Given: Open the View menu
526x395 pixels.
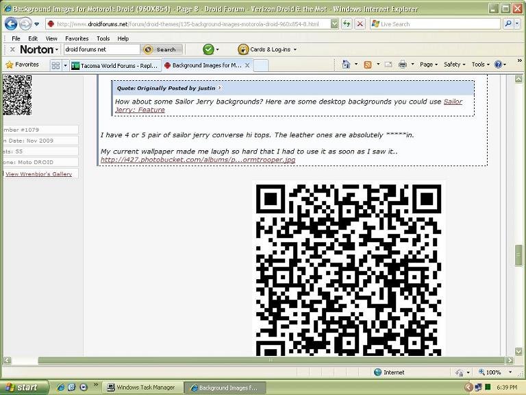Looking at the screenshot, I should tap(51, 38).
